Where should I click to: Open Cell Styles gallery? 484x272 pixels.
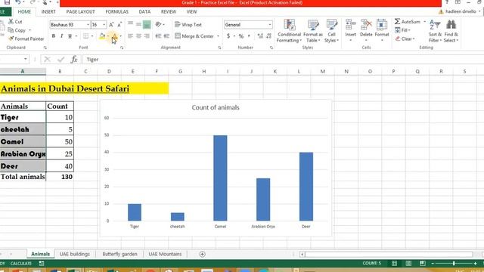(x=331, y=31)
